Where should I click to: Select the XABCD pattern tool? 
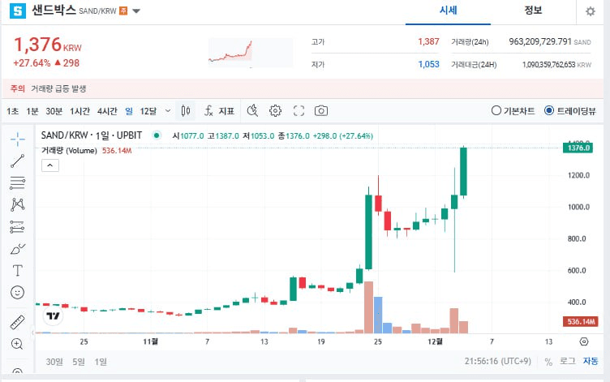tap(18, 204)
